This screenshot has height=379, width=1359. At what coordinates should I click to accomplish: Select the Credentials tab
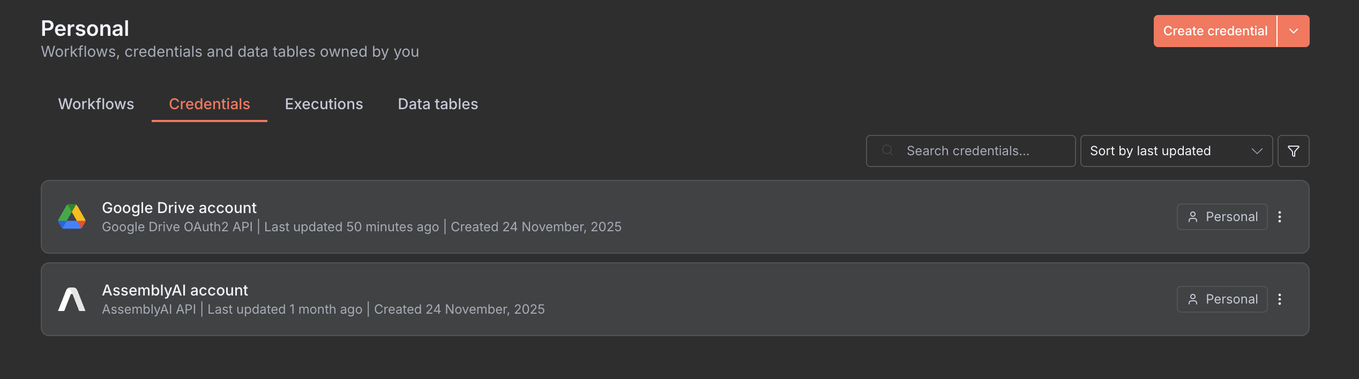coord(209,104)
